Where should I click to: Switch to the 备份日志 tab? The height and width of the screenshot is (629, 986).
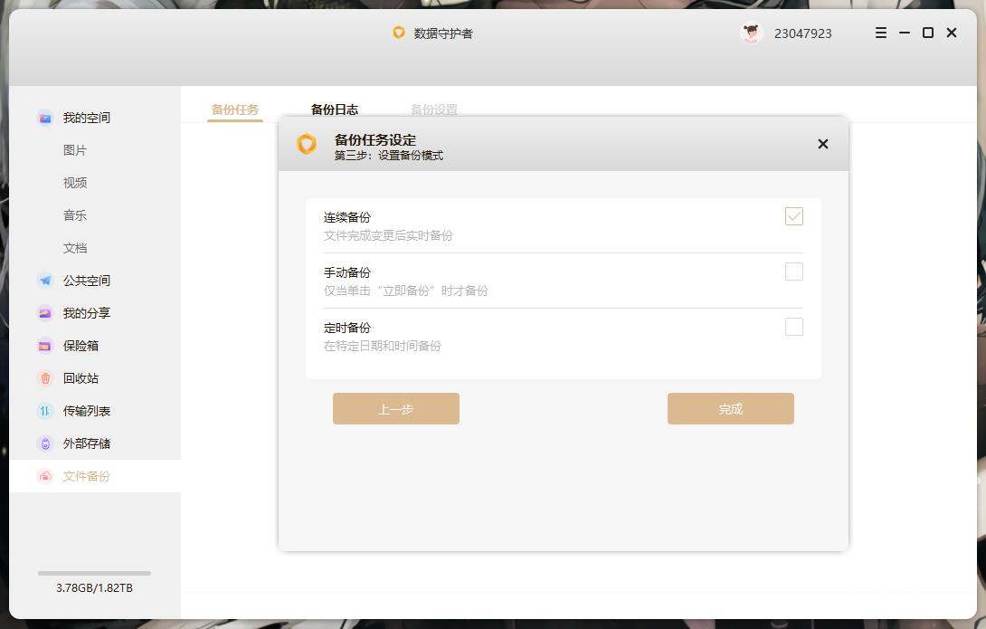tap(334, 110)
